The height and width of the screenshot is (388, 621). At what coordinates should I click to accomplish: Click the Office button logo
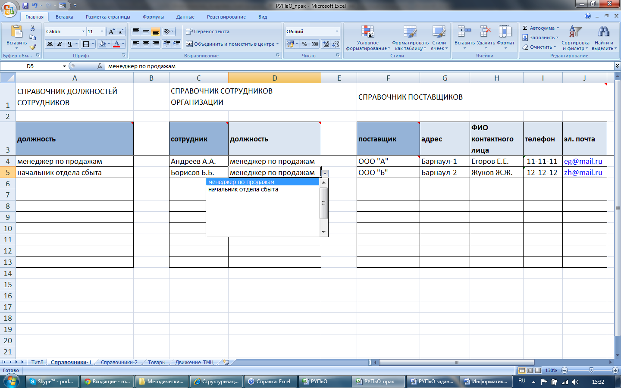pos(9,9)
